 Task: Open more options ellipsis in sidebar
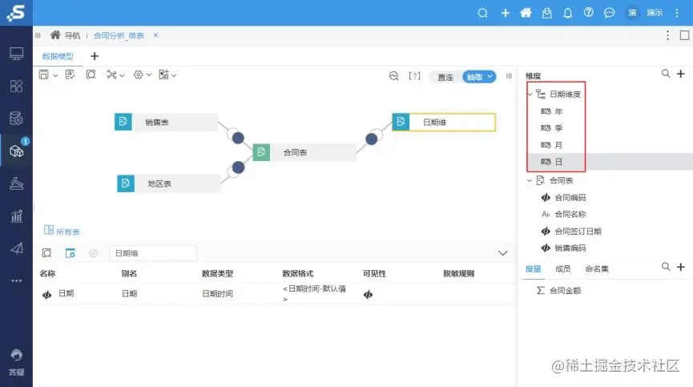16,280
